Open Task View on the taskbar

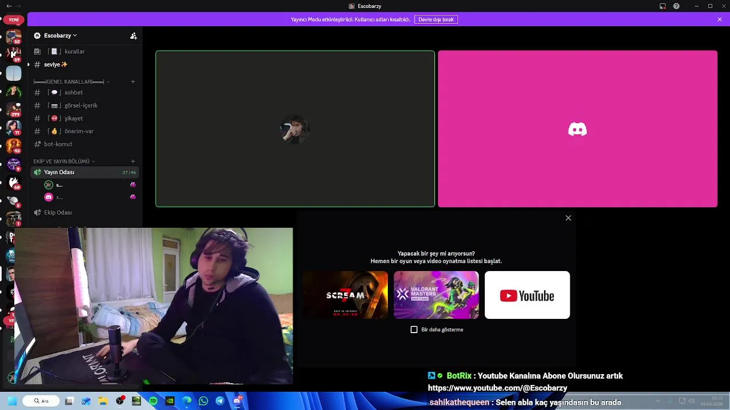click(69, 401)
